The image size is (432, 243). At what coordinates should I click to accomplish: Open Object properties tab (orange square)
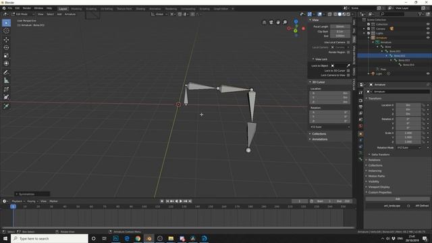click(x=360, y=134)
